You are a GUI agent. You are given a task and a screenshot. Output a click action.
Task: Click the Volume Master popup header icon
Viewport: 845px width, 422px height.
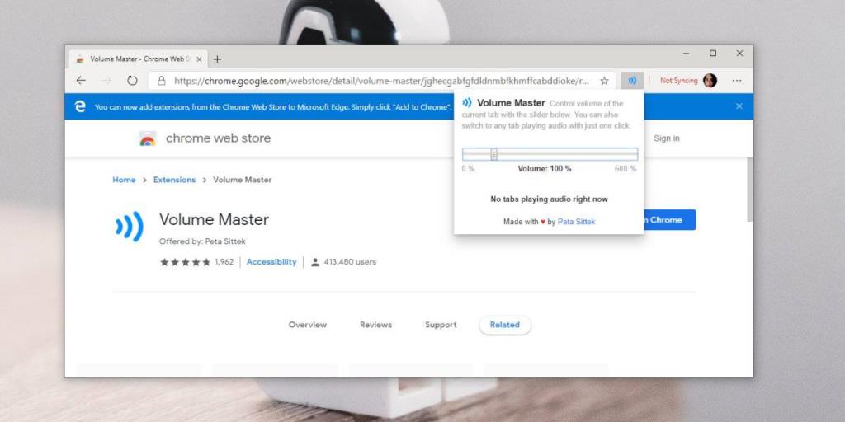point(467,103)
